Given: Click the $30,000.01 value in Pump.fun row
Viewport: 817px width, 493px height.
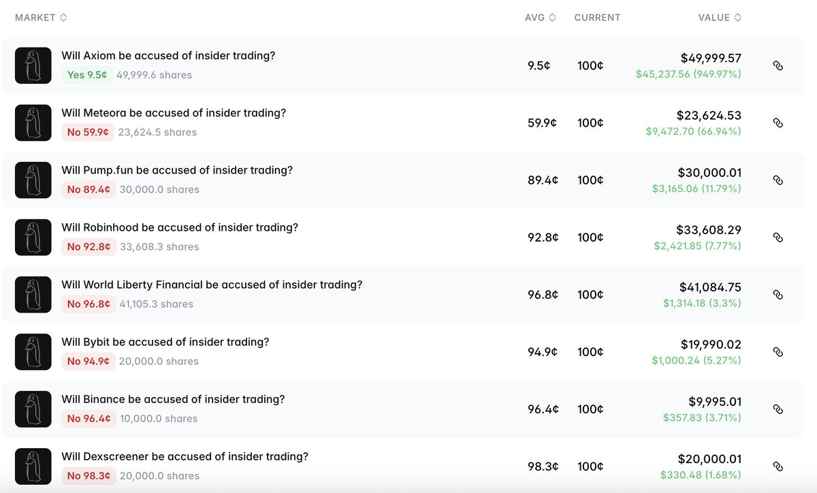Looking at the screenshot, I should (709, 173).
